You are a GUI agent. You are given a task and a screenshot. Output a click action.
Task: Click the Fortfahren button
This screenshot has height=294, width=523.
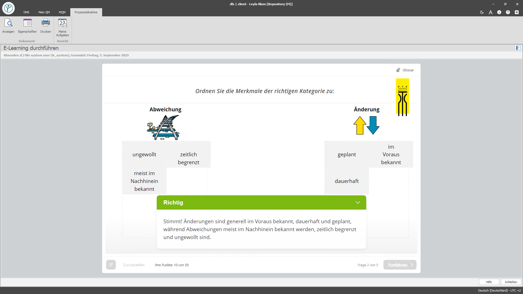tap(400, 265)
